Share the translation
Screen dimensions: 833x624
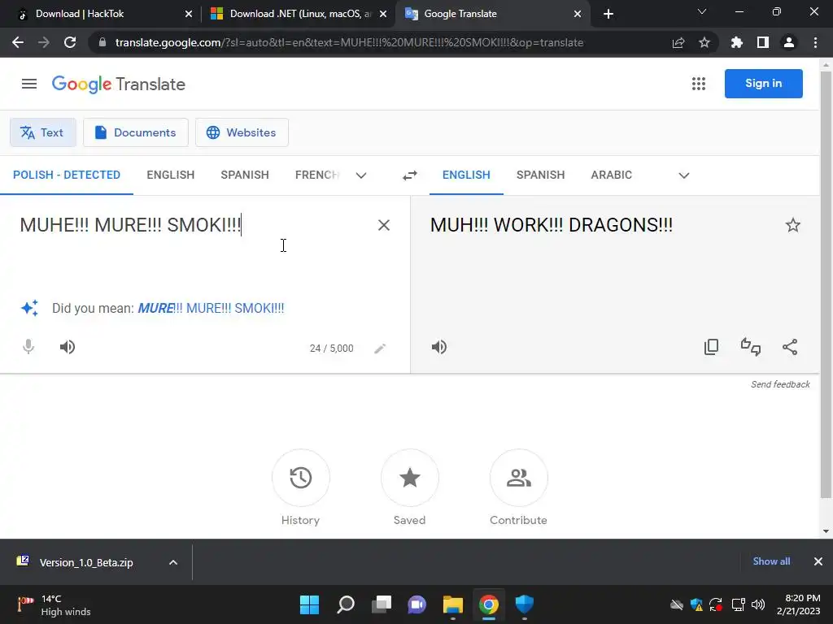point(790,347)
